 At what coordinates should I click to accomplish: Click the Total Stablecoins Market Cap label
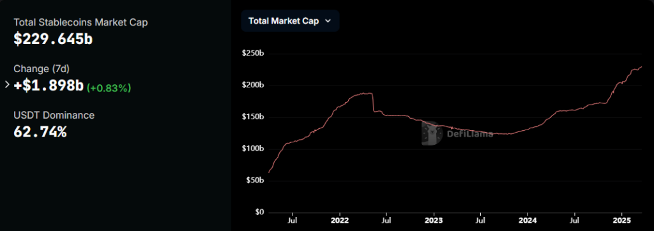point(80,22)
